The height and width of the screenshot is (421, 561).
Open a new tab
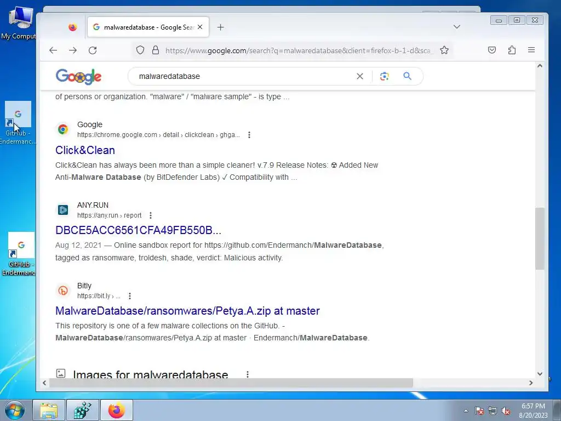220,27
